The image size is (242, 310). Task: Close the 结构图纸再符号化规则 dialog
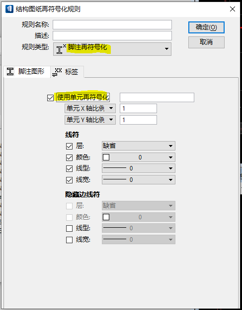(233, 9)
